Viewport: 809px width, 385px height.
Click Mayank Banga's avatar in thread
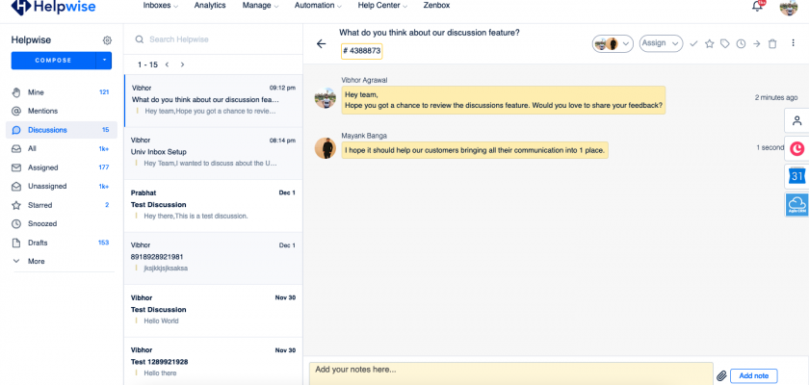(x=326, y=148)
